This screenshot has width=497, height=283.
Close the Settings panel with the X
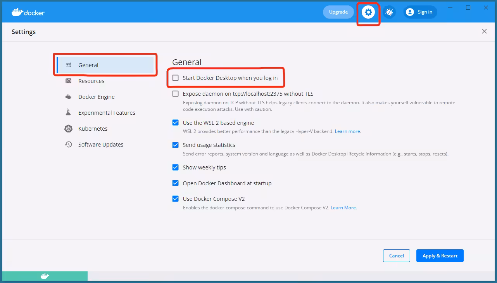pyautogui.click(x=484, y=31)
